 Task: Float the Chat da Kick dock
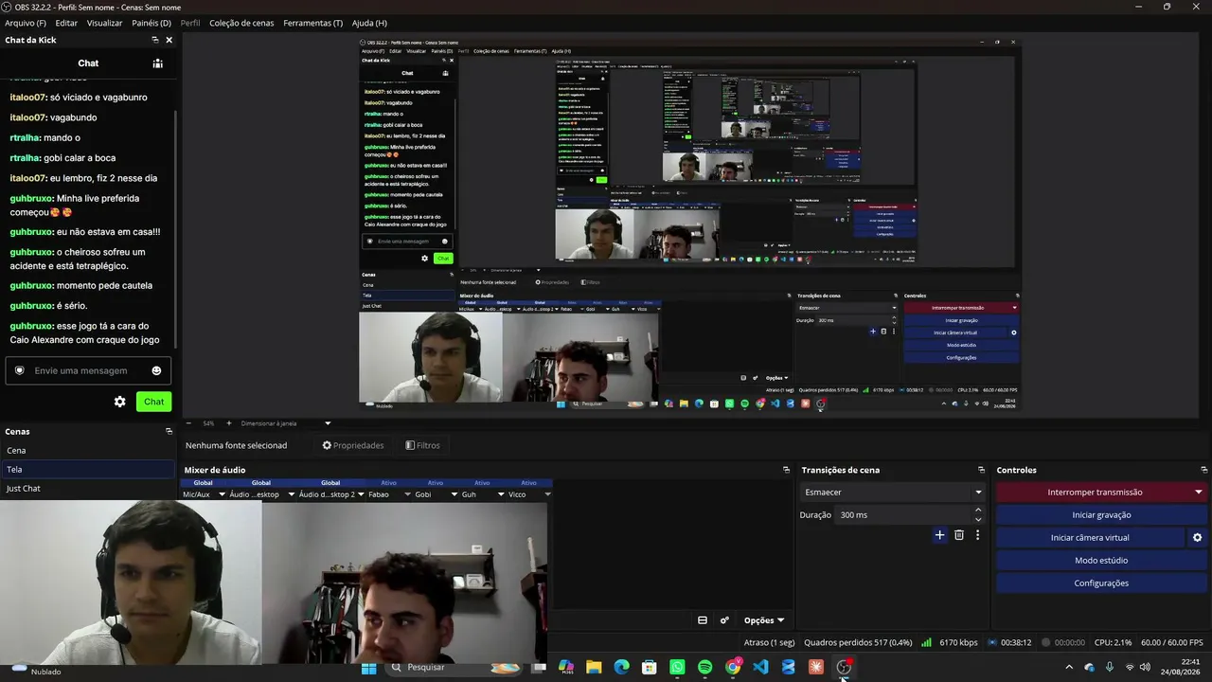tap(155, 40)
